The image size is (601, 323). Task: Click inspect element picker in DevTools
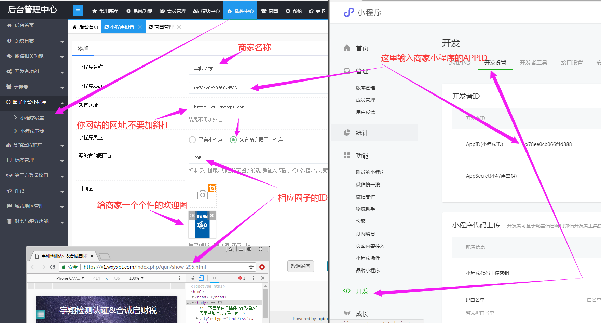[x=192, y=278]
